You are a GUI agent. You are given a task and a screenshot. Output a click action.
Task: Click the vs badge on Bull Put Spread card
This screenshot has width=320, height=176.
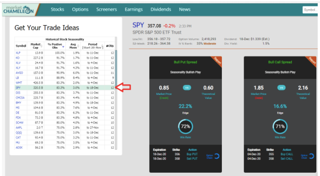pos(187,88)
